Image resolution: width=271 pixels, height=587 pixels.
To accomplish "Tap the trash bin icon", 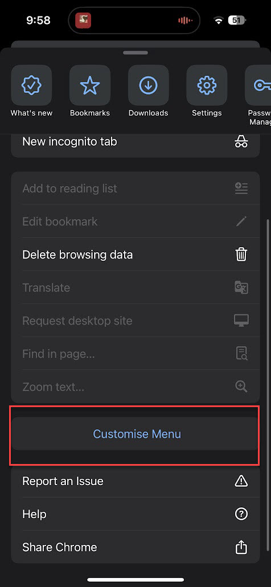I will click(x=241, y=254).
